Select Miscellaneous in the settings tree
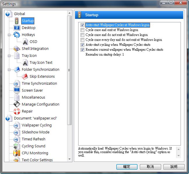 point(33,97)
